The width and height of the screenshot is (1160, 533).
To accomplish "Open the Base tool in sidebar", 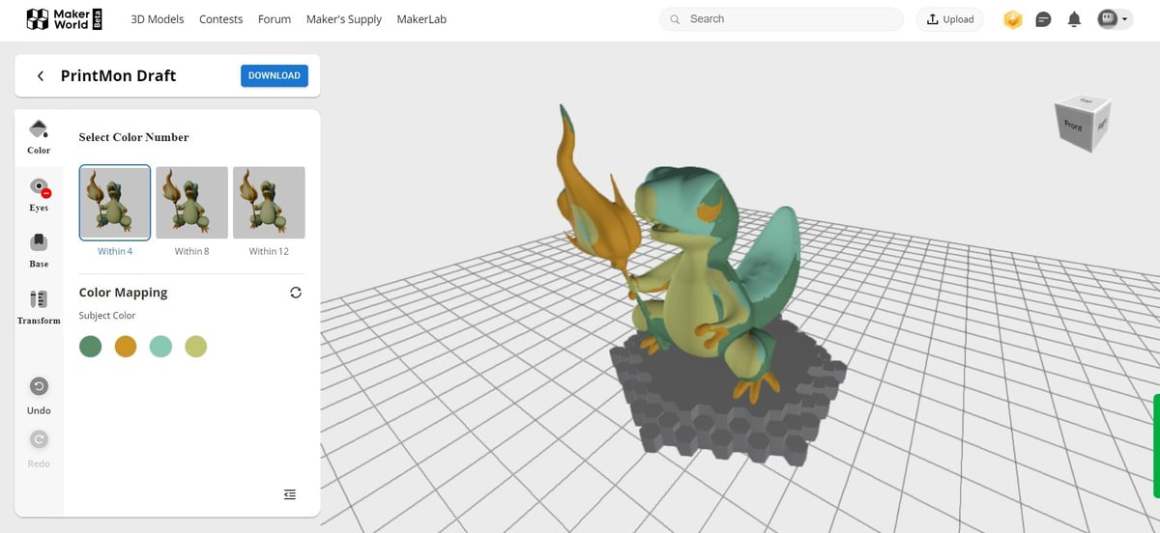I will tap(39, 251).
